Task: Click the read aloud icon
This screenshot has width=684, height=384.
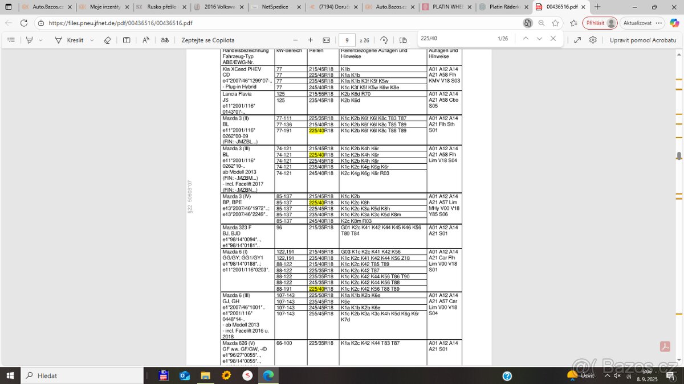Action: 146,40
